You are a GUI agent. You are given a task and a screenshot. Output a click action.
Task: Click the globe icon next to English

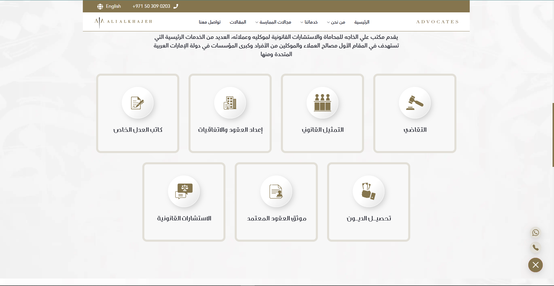(x=100, y=6)
